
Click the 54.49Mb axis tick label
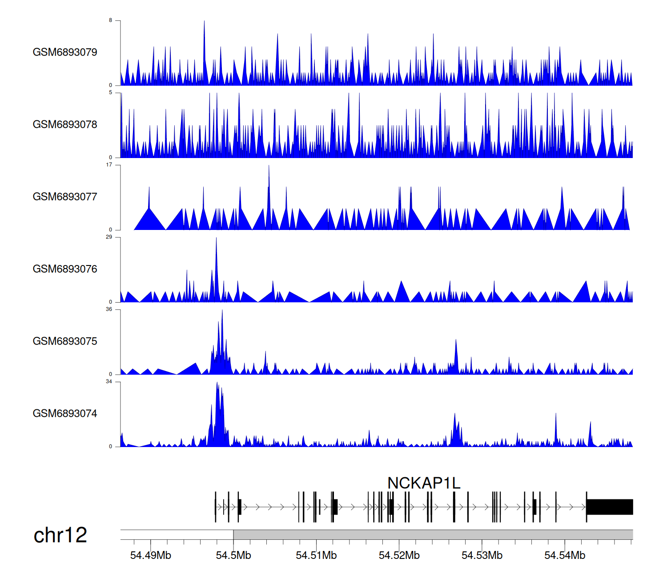point(150,555)
